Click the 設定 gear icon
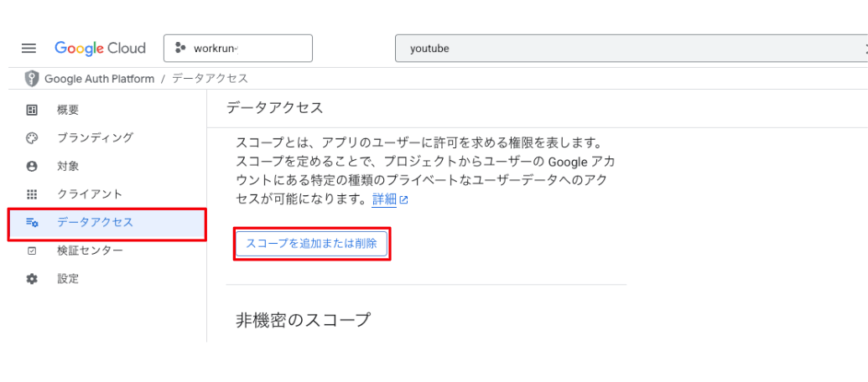This screenshot has width=868, height=382. pos(32,279)
